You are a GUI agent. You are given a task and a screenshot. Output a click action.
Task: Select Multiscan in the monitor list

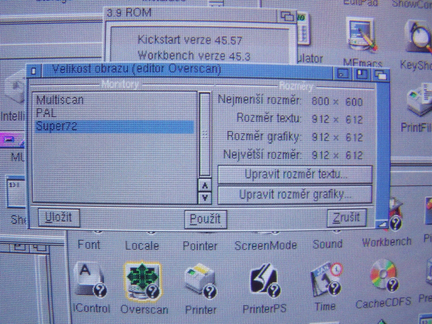[60, 100]
